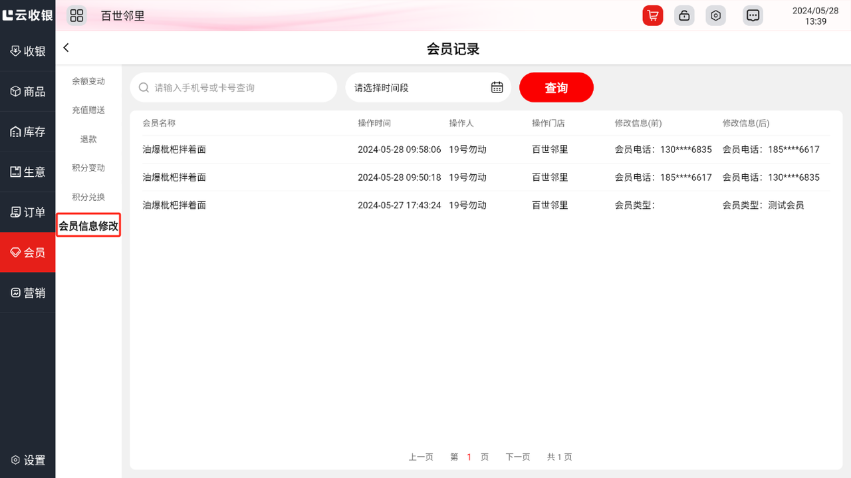Click the calendar icon in date field
This screenshot has height=478, width=851.
click(x=497, y=87)
